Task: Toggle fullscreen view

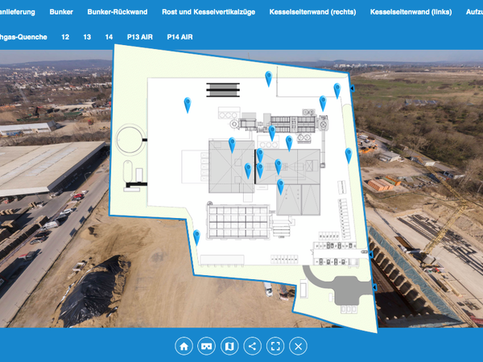Action: [x=275, y=346]
